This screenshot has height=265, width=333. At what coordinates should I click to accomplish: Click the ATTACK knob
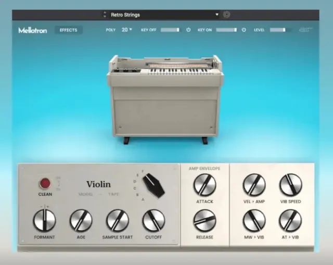[204, 185]
